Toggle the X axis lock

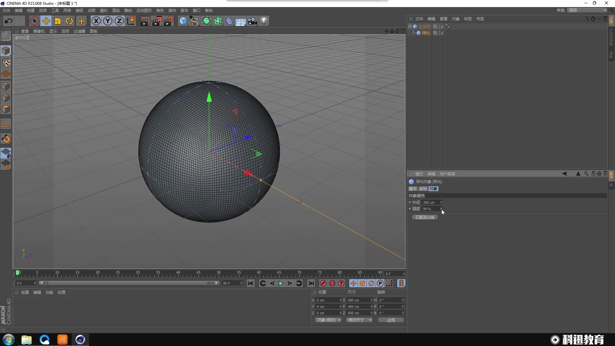96,21
